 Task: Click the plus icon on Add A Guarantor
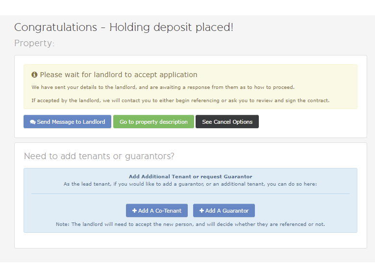[x=201, y=210]
